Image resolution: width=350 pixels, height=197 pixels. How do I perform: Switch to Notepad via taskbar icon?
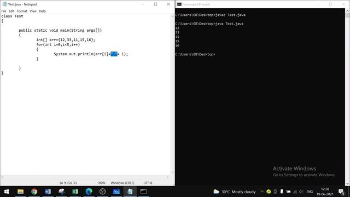click(130, 192)
